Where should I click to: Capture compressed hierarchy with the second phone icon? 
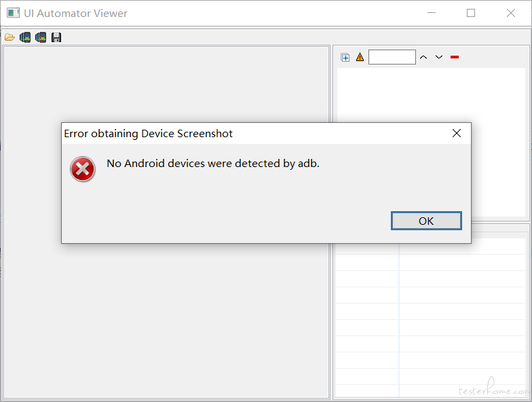[x=41, y=37]
